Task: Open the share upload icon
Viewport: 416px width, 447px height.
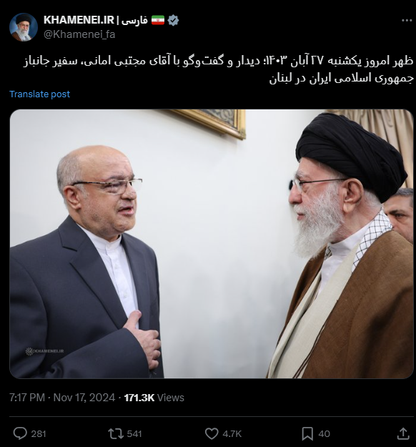Action: [x=403, y=433]
